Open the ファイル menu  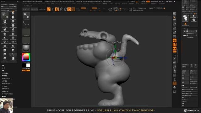click(x=57, y=4)
